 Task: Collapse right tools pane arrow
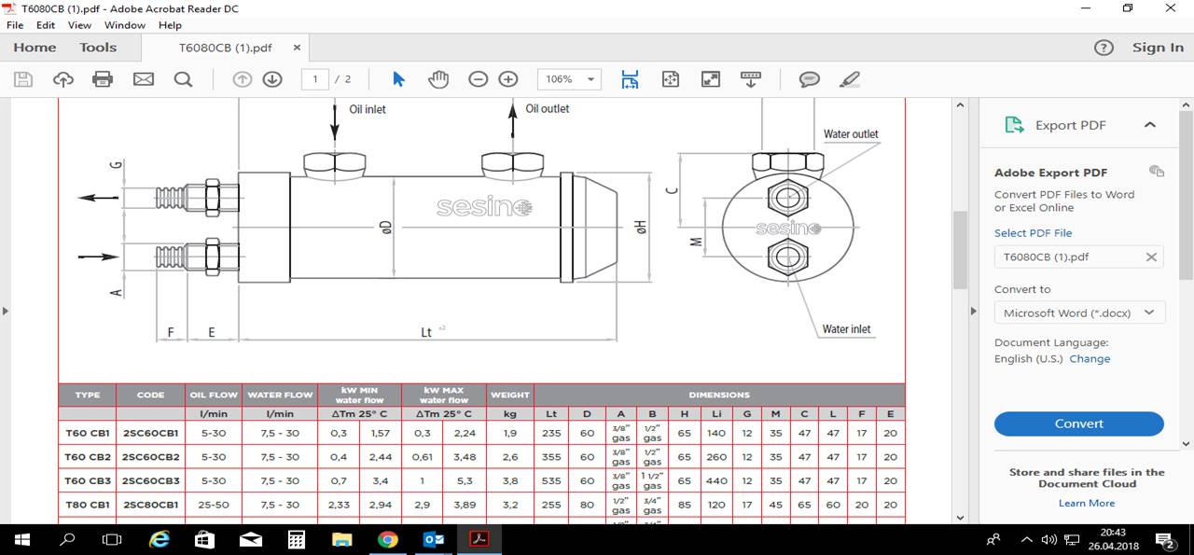tap(973, 311)
